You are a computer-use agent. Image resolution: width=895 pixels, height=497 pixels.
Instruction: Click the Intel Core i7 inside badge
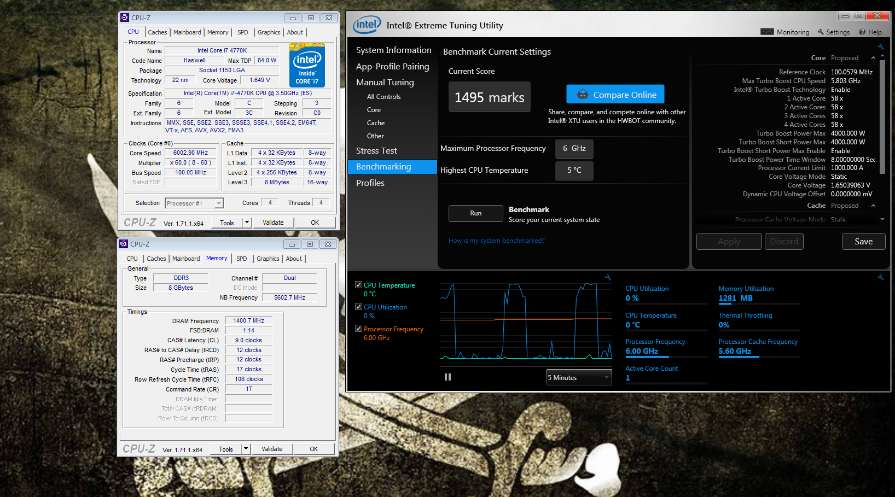point(307,65)
